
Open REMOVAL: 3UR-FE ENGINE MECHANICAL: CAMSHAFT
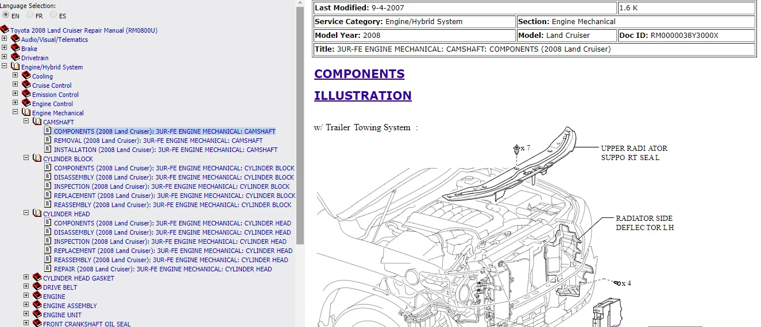(159, 141)
